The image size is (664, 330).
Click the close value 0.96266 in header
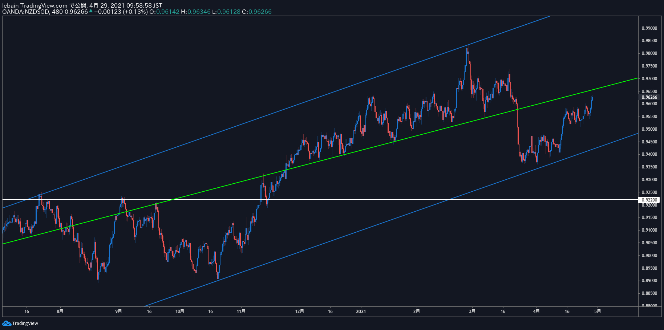tap(260, 12)
